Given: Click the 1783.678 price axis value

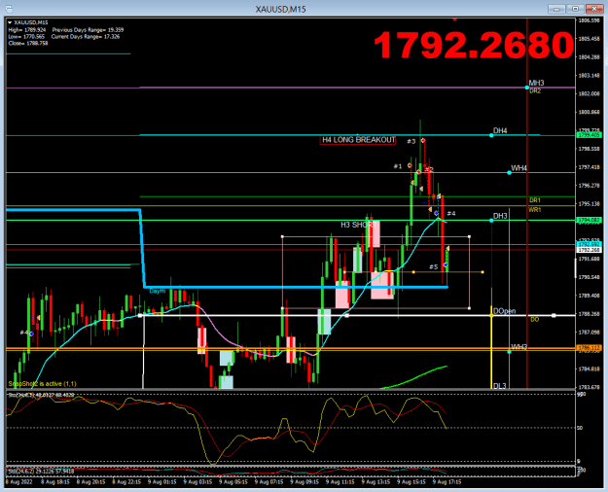Looking at the screenshot, I should 589,387.
